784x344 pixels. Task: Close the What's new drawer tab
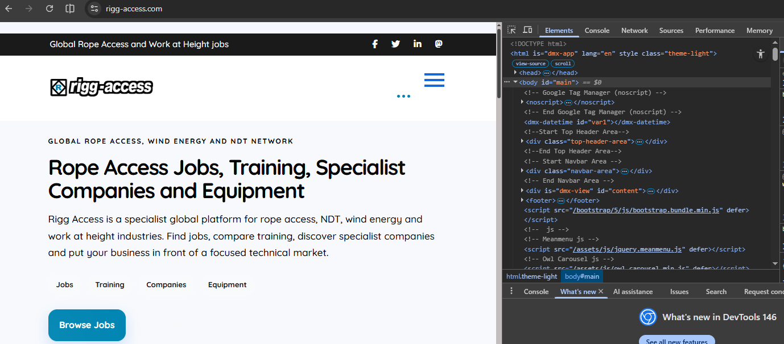[x=601, y=291]
